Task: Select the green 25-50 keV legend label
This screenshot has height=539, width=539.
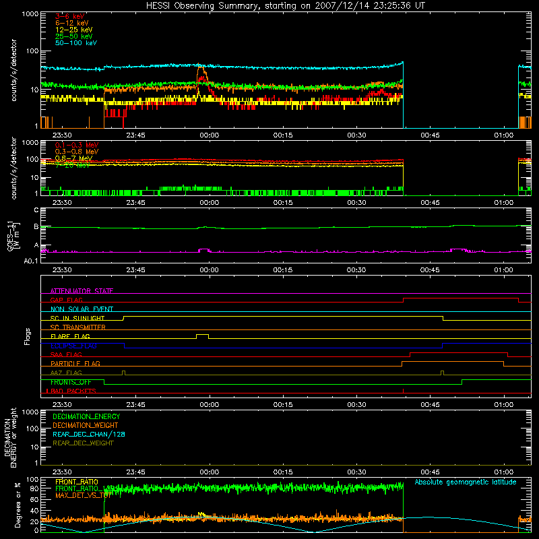Action: 74,36
